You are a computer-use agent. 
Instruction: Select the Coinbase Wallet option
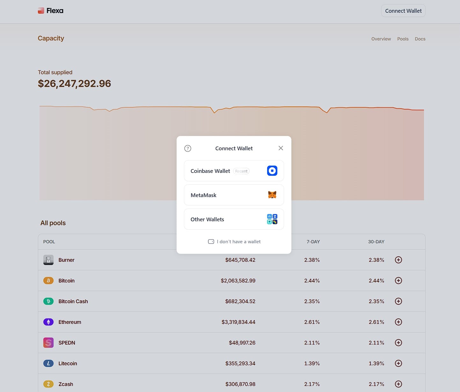tap(234, 171)
